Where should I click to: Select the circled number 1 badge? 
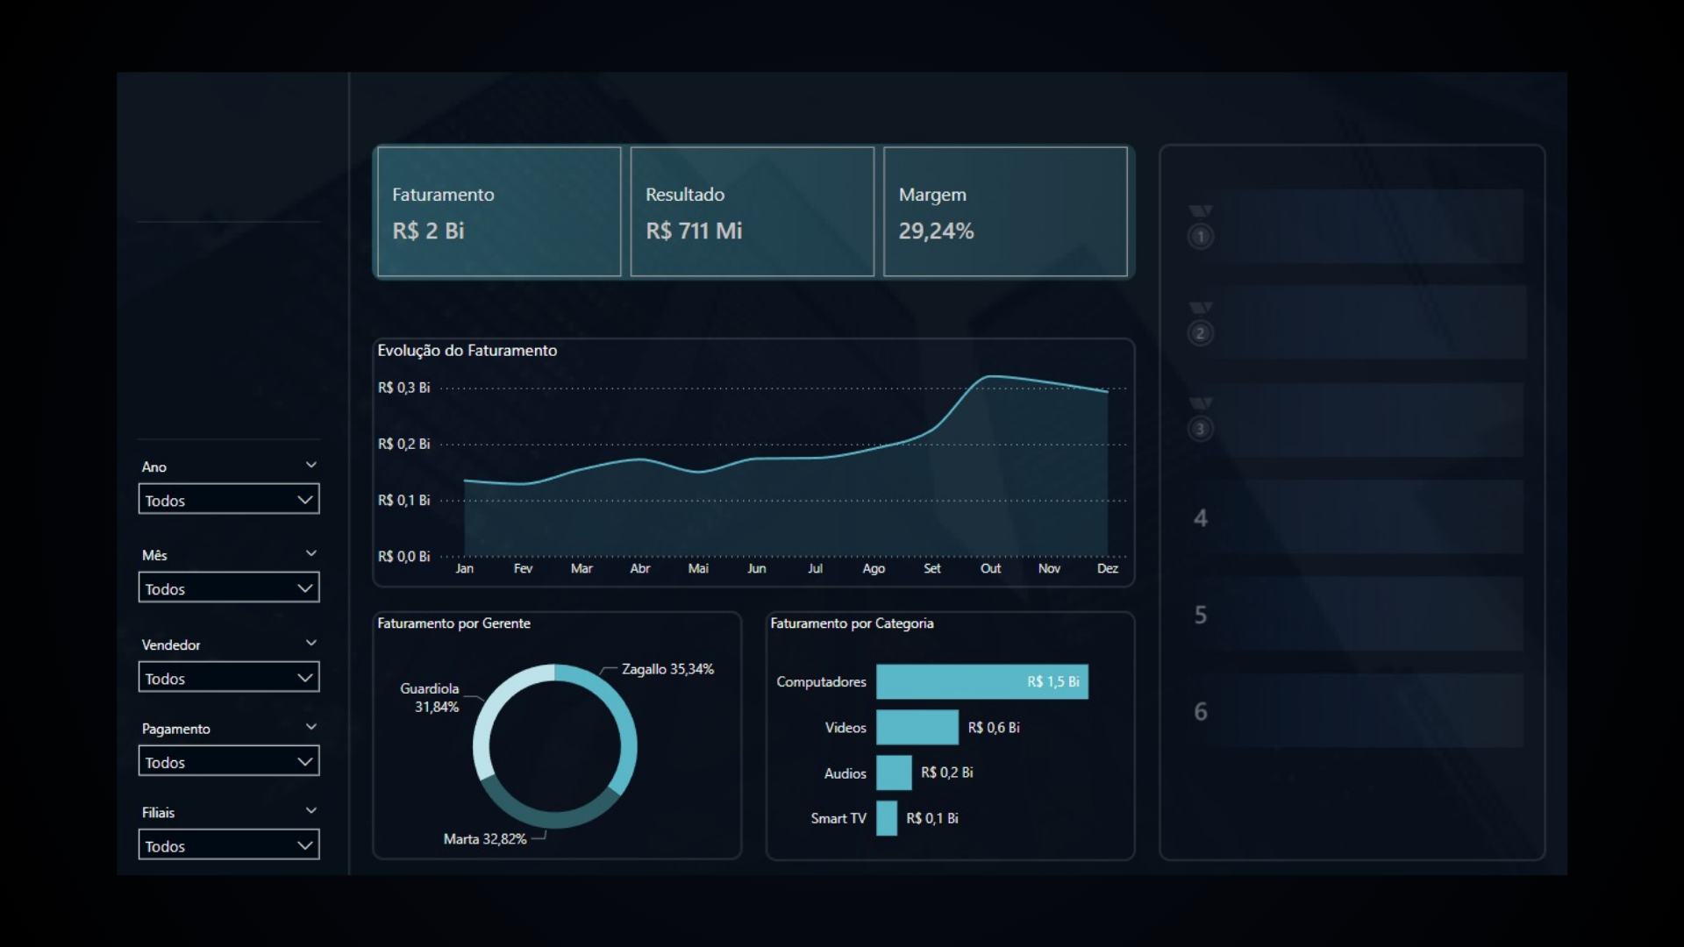[x=1201, y=237]
